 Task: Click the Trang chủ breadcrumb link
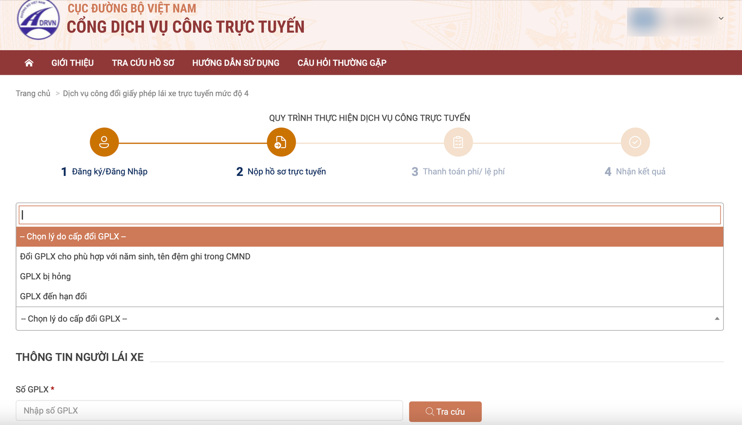click(x=33, y=93)
